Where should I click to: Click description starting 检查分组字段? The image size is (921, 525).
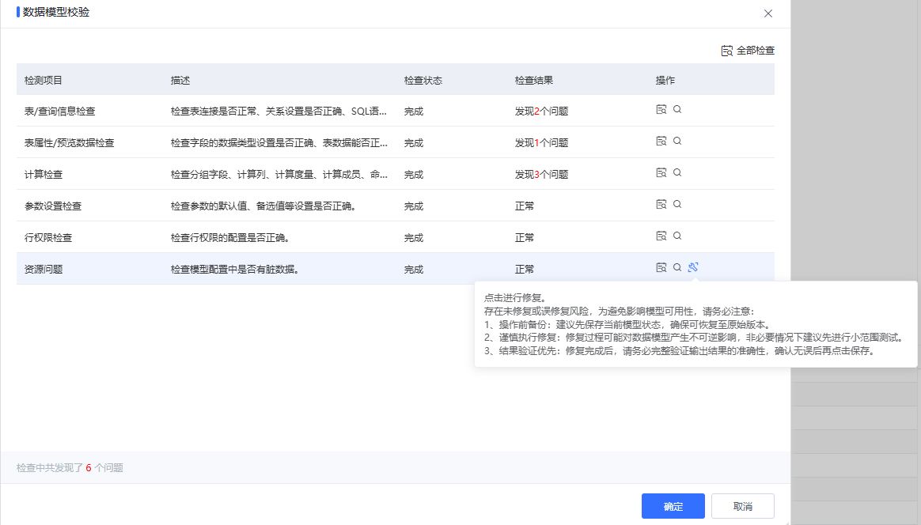[x=279, y=175]
